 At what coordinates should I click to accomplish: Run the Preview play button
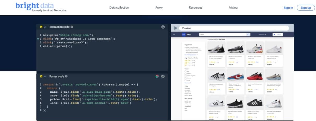click(x=176, y=28)
